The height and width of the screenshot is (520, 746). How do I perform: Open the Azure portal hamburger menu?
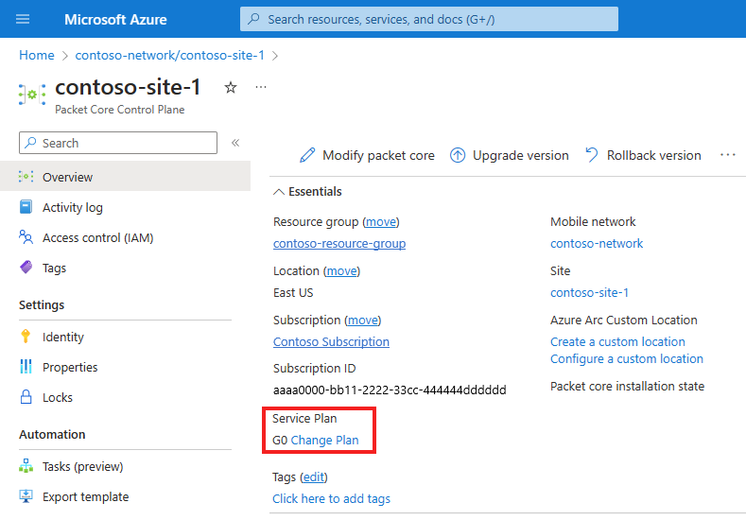23,19
